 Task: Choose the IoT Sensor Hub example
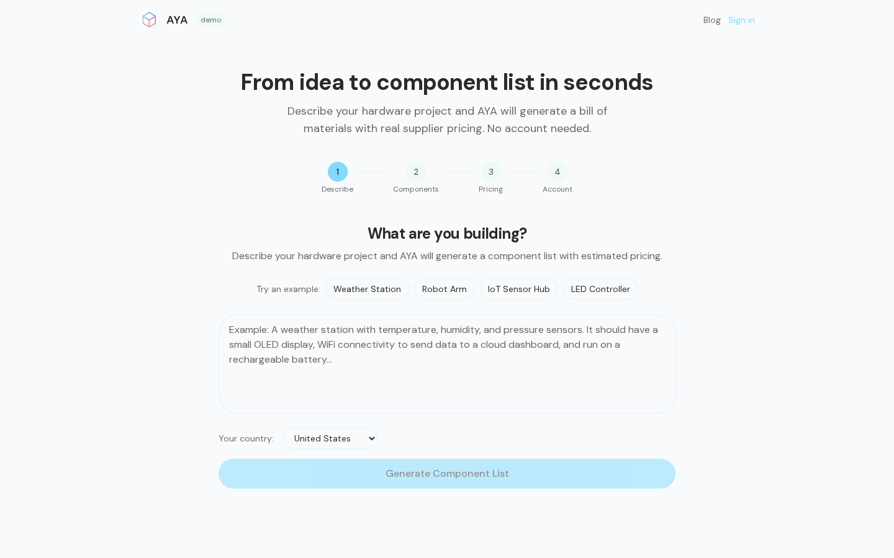518,289
